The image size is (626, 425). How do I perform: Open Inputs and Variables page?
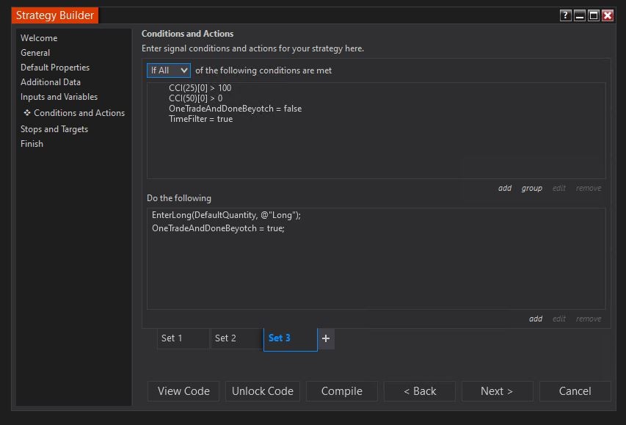[x=59, y=97]
